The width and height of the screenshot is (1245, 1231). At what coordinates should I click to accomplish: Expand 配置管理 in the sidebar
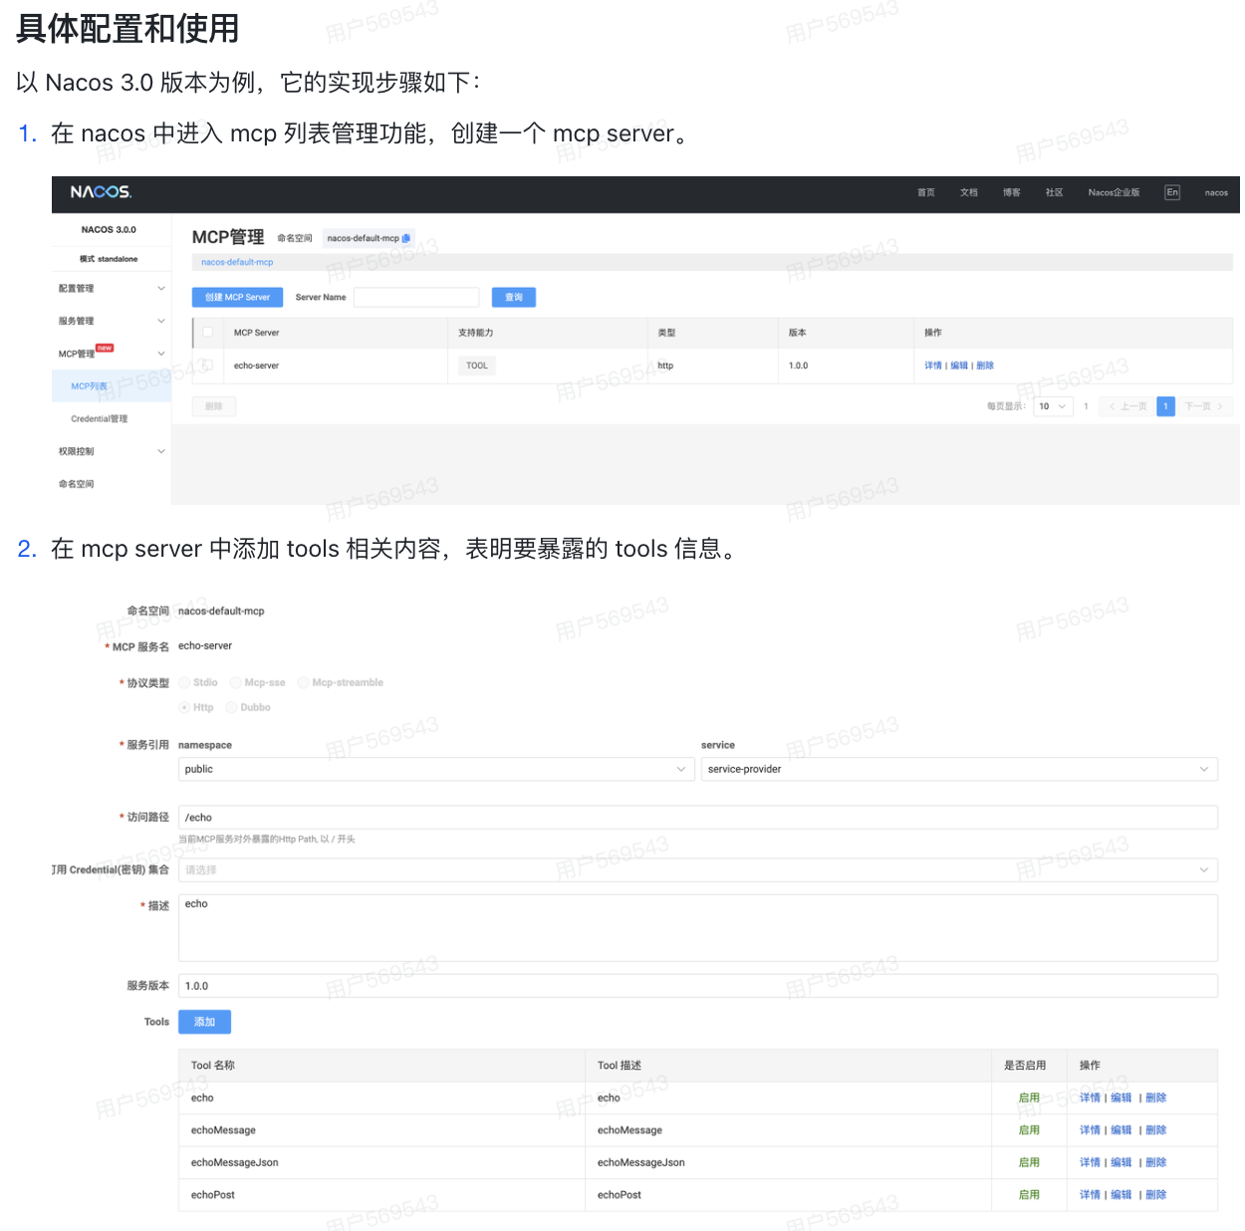pyautogui.click(x=112, y=289)
